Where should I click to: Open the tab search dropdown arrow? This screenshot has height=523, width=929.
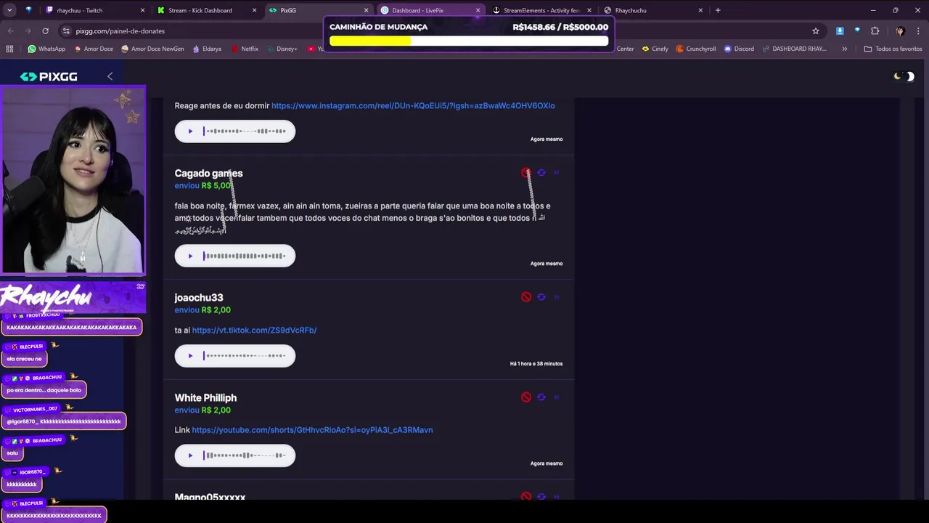[11, 10]
